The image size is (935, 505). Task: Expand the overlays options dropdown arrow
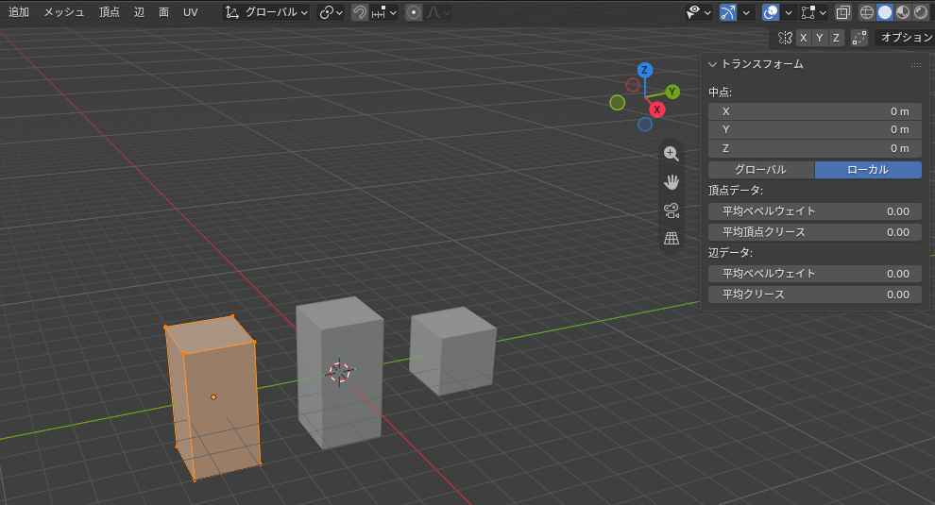point(789,12)
